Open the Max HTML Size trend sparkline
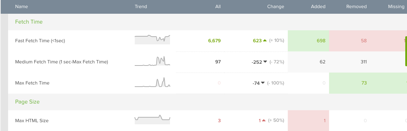The width and height of the screenshot is (407, 131). pyautogui.click(x=152, y=119)
